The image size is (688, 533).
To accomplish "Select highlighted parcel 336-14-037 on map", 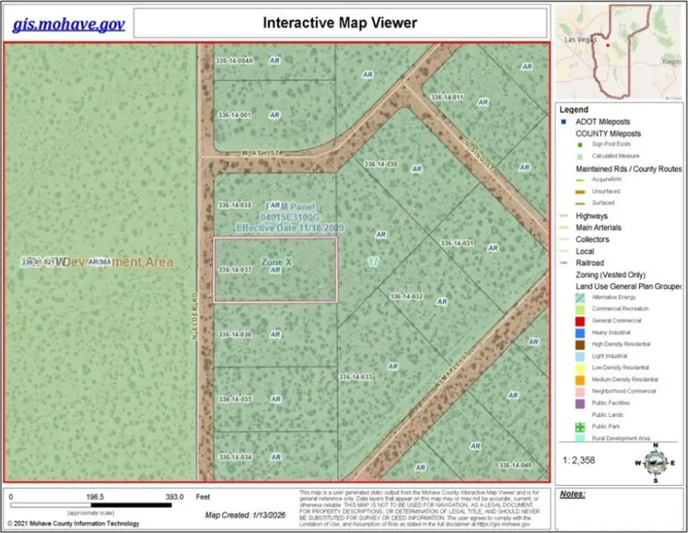I will tap(275, 270).
